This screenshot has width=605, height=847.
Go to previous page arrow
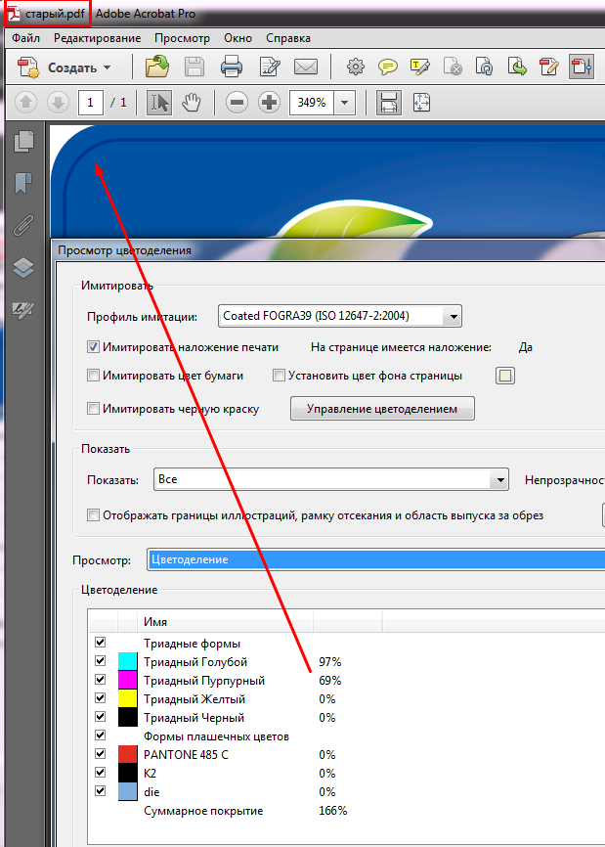point(26,102)
